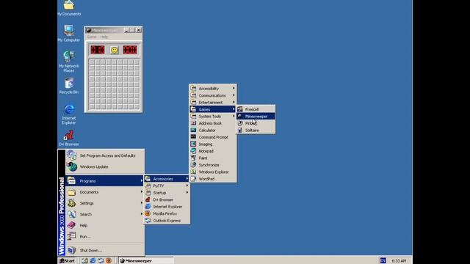The image size is (470, 264).
Task: Expand the Communications submenu
Action: pos(213,95)
